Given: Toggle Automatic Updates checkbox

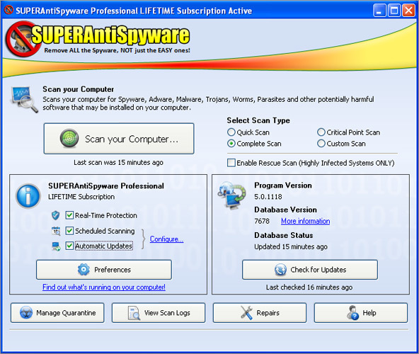Looking at the screenshot, I should 69,246.
